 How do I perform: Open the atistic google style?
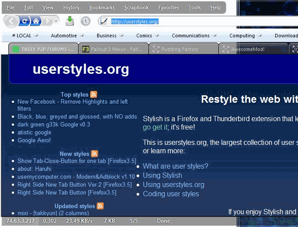pos(34,133)
